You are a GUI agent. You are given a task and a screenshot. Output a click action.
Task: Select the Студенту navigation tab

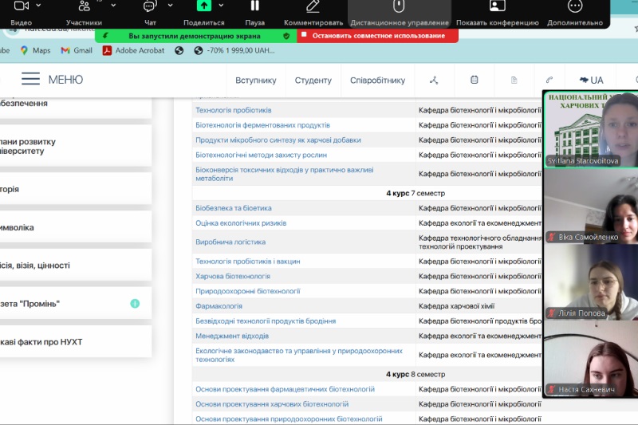tap(313, 80)
